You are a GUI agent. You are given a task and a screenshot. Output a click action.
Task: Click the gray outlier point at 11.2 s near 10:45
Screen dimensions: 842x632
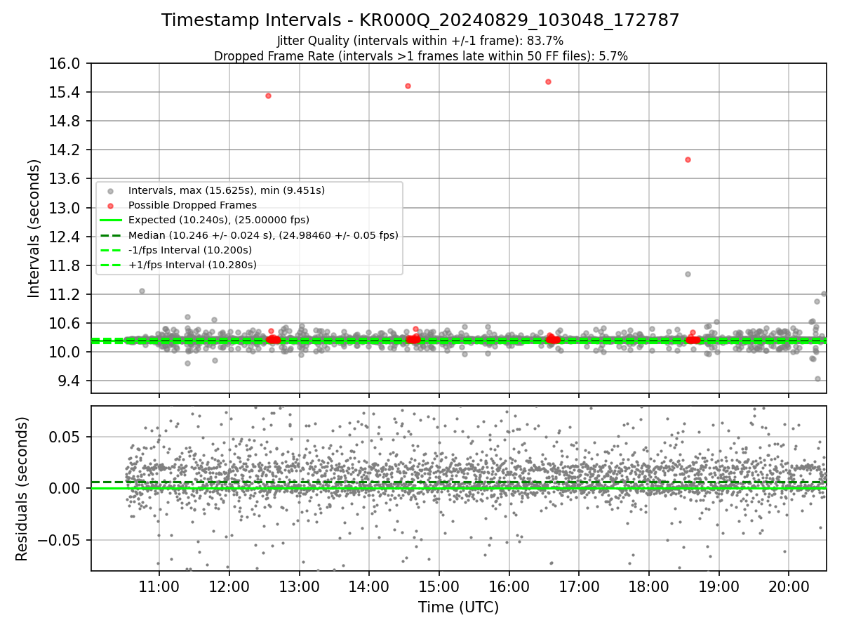point(142,291)
